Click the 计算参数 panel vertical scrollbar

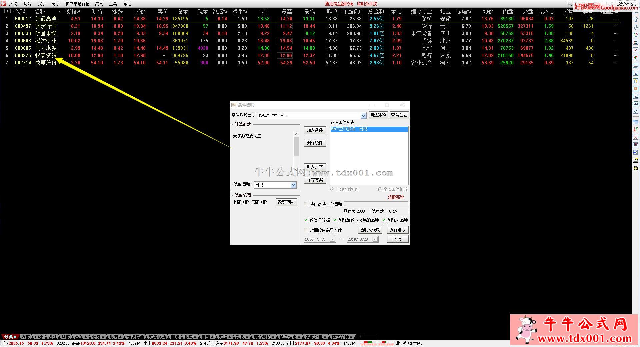click(296, 147)
